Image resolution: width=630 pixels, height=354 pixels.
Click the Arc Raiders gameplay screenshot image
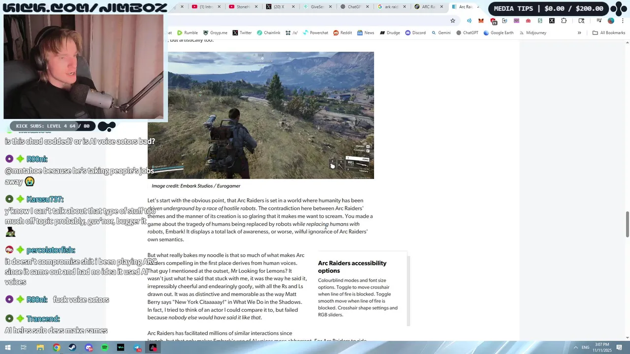pyautogui.click(x=260, y=115)
